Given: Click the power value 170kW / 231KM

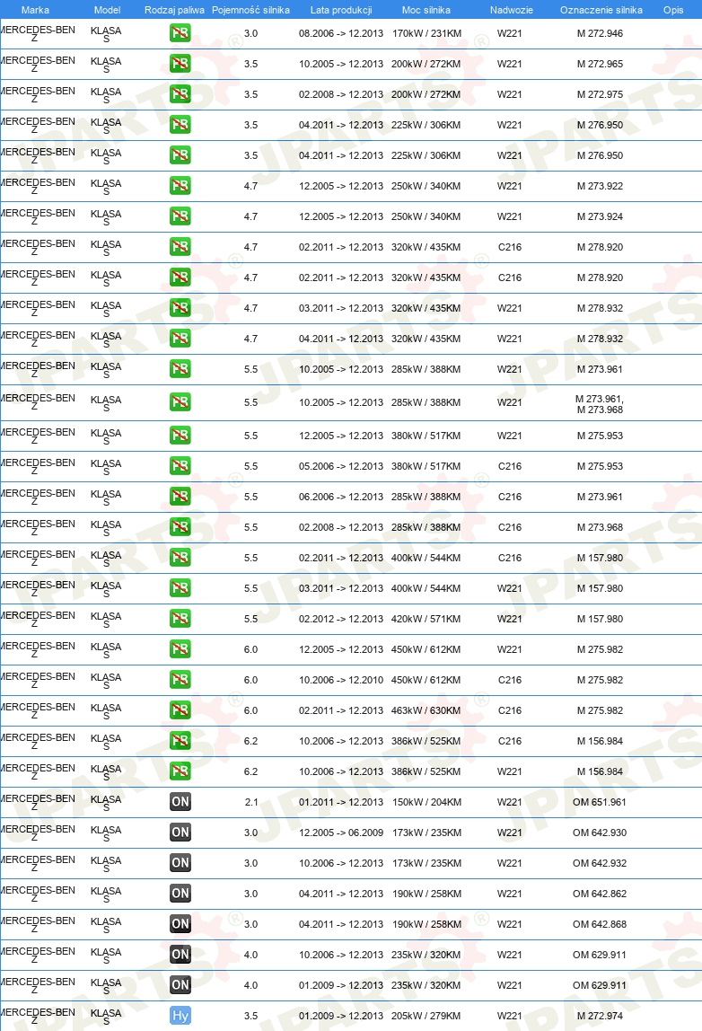Looking at the screenshot, I should (x=426, y=33).
